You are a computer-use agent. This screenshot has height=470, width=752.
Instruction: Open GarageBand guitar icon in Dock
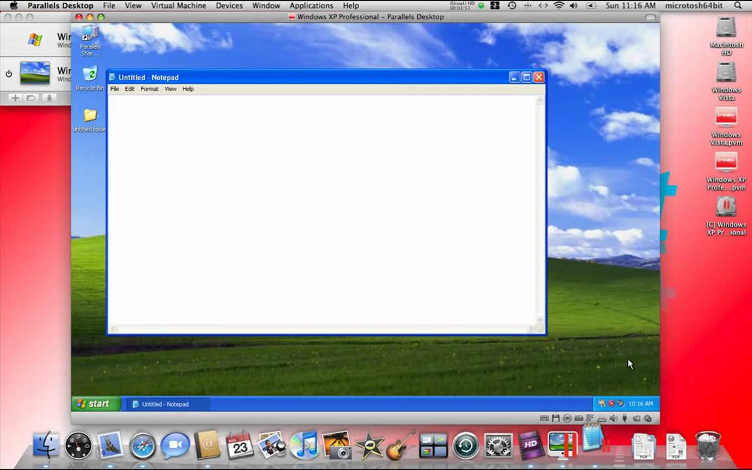point(401,446)
